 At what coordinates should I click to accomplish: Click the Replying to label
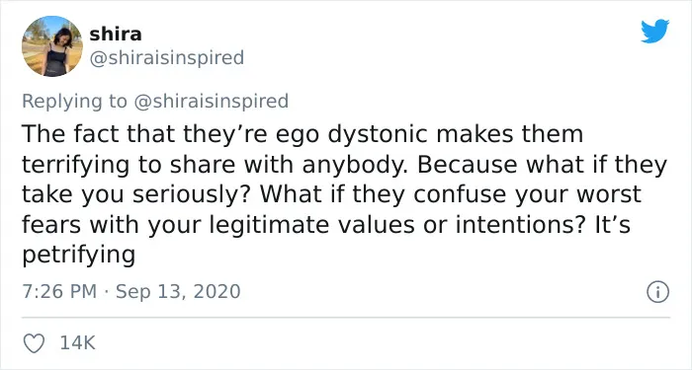[x=74, y=101]
